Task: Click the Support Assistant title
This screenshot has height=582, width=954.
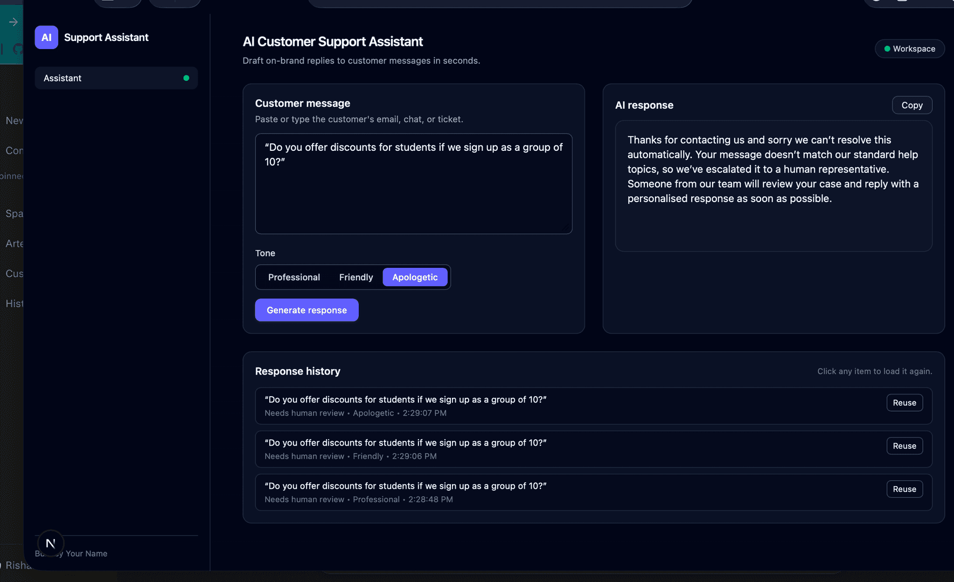Action: (106, 37)
